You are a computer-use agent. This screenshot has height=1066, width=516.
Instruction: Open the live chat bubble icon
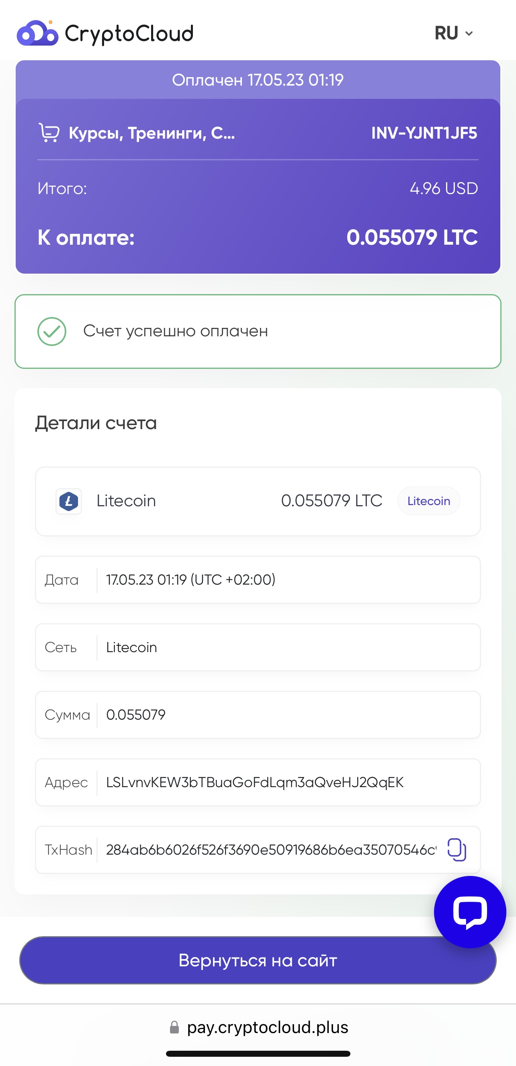pos(470,912)
